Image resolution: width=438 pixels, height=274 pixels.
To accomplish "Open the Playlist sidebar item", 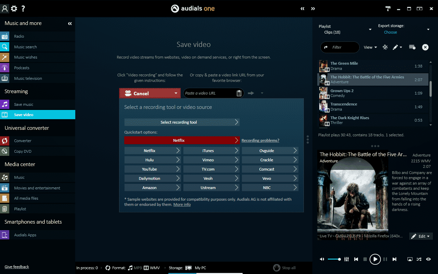I will point(38,209).
